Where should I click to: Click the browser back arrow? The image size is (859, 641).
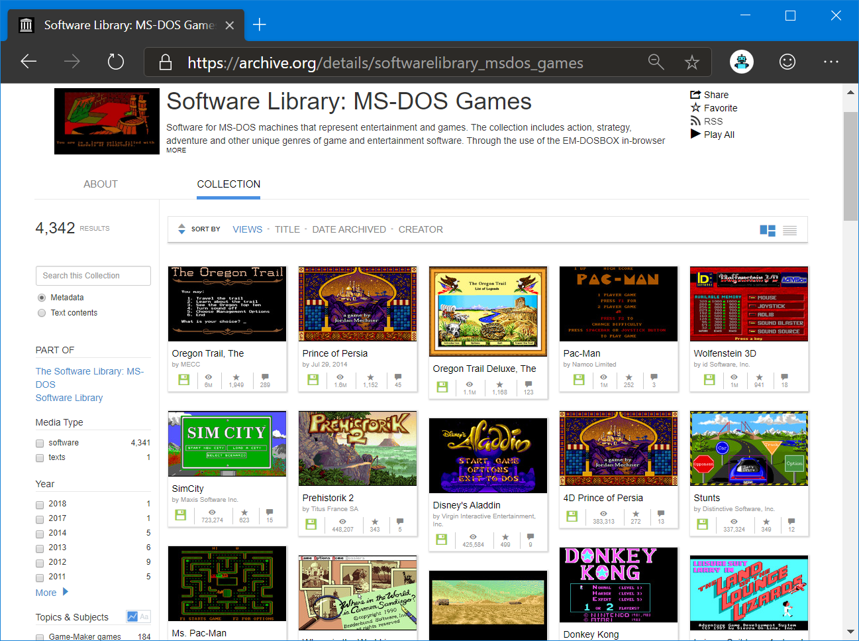[x=28, y=62]
